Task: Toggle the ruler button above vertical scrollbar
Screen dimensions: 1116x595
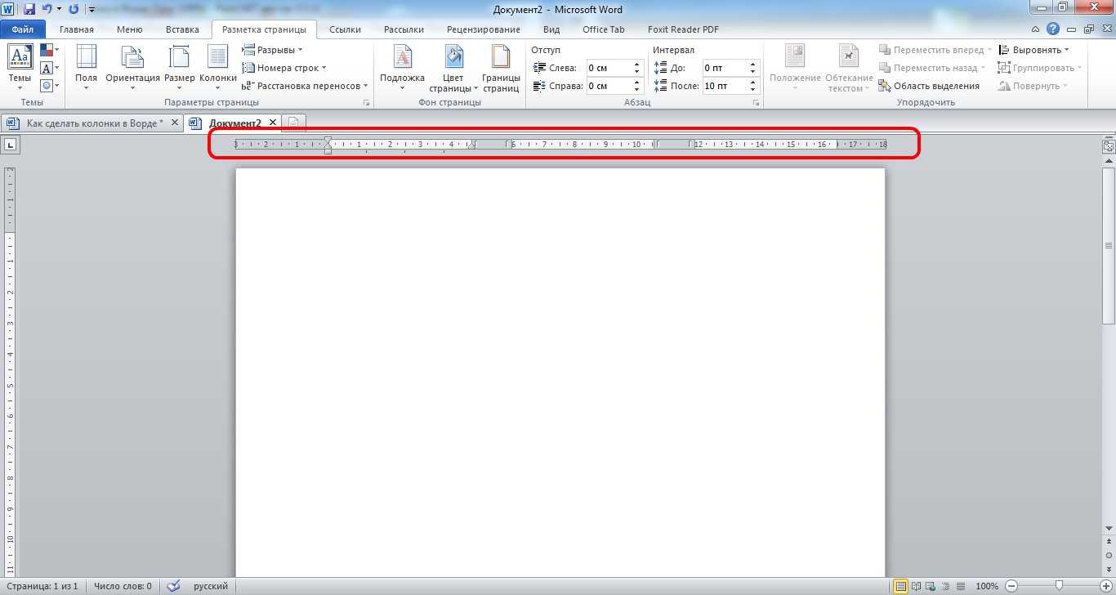Action: click(1109, 146)
